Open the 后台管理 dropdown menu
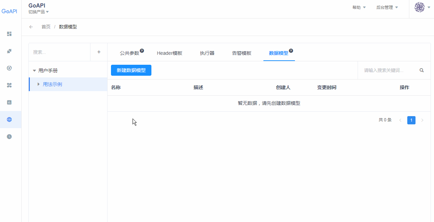The height and width of the screenshot is (222, 434). [x=387, y=7]
